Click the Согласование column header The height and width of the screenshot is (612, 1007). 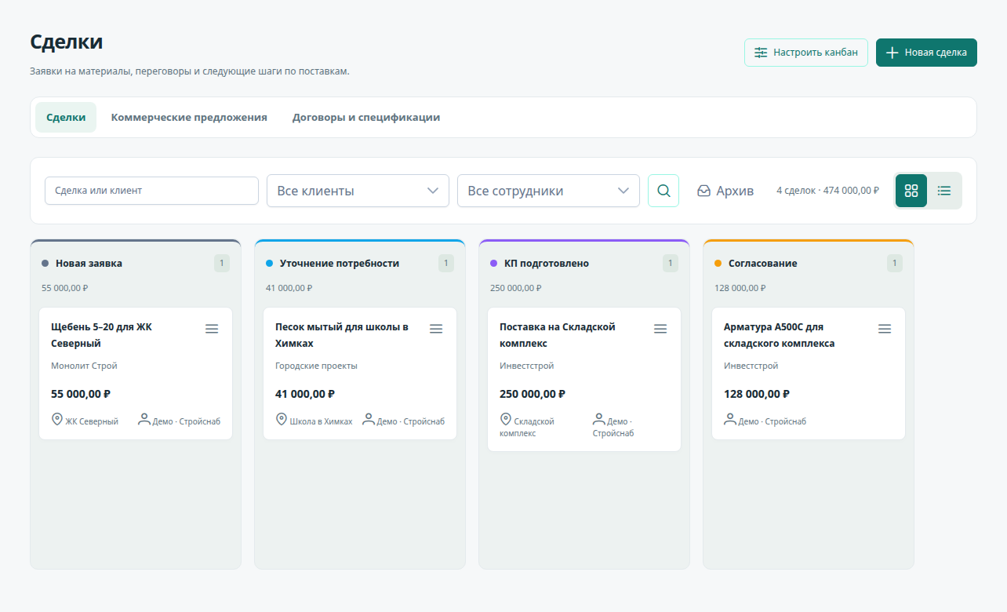pyautogui.click(x=762, y=264)
